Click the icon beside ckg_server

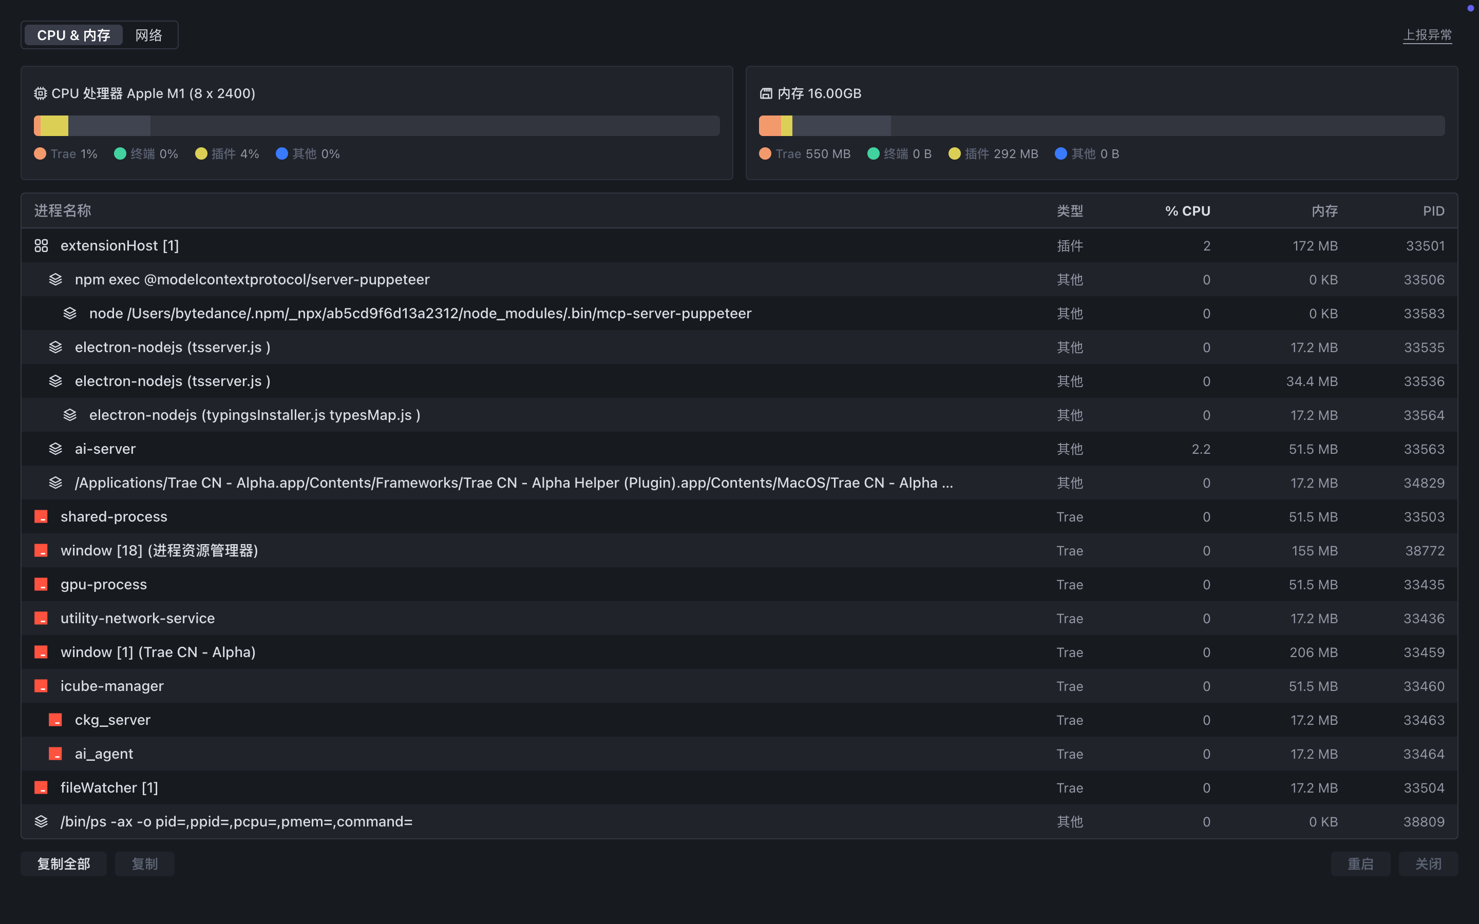click(55, 721)
